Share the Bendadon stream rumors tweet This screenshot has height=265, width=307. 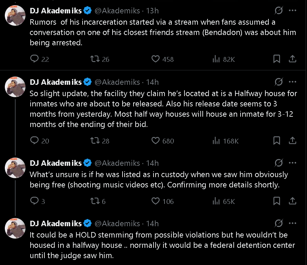(292, 59)
